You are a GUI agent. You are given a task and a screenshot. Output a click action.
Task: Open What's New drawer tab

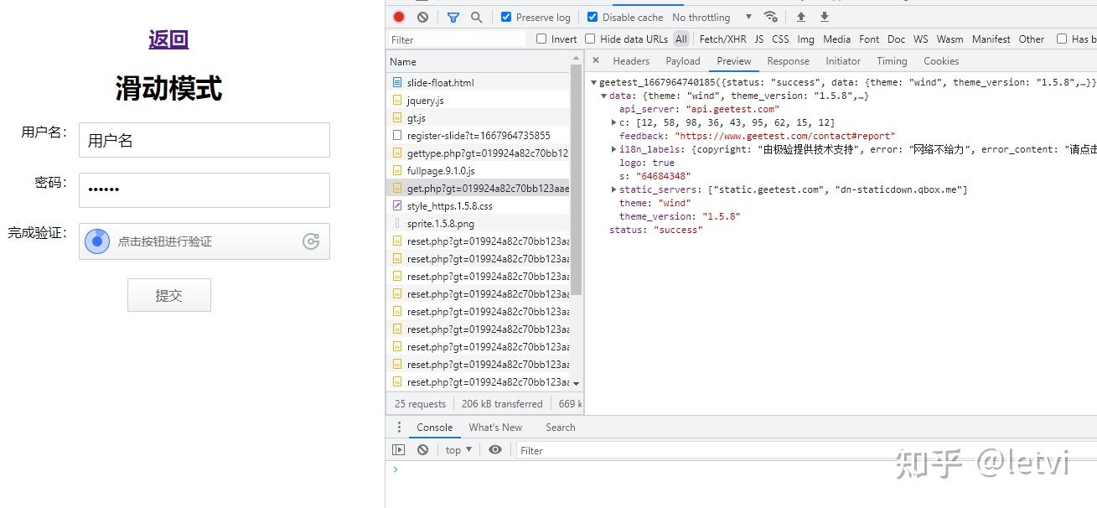tap(495, 427)
